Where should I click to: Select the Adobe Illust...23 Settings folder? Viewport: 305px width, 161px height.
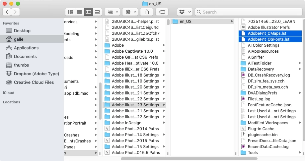134,105
